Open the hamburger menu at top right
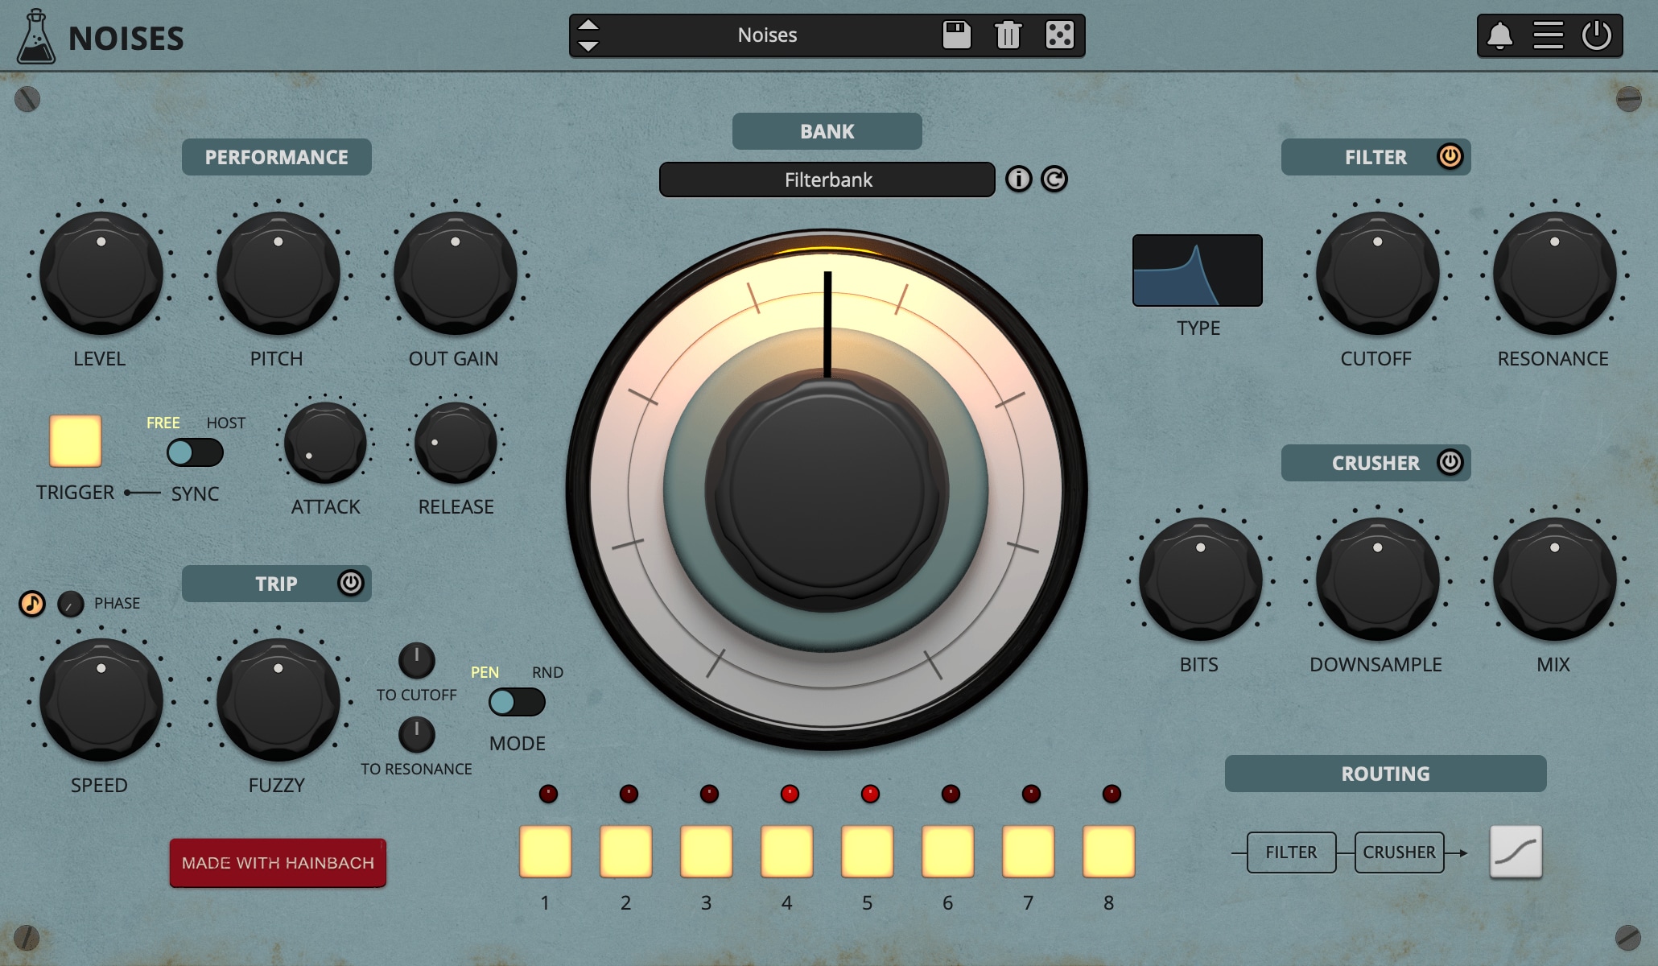 click(1549, 35)
